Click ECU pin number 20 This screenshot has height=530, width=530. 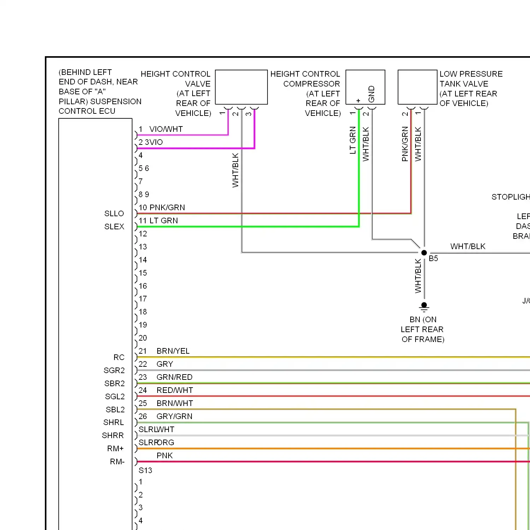point(143,338)
